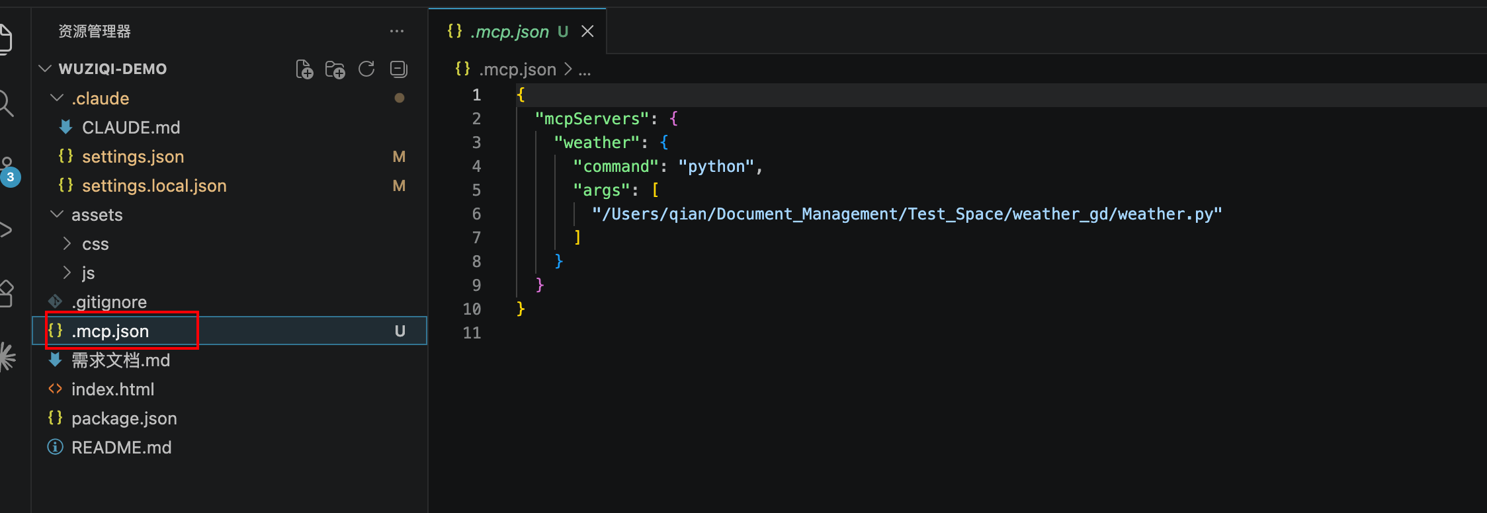The width and height of the screenshot is (1487, 513).
Task: Click line number 11 in gutter
Action: tap(472, 333)
